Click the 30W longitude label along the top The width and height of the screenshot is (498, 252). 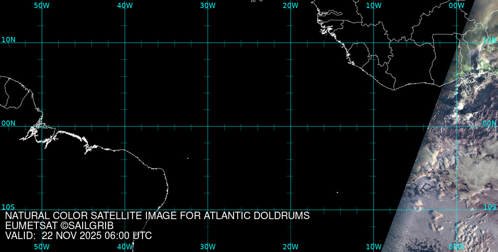(208, 5)
